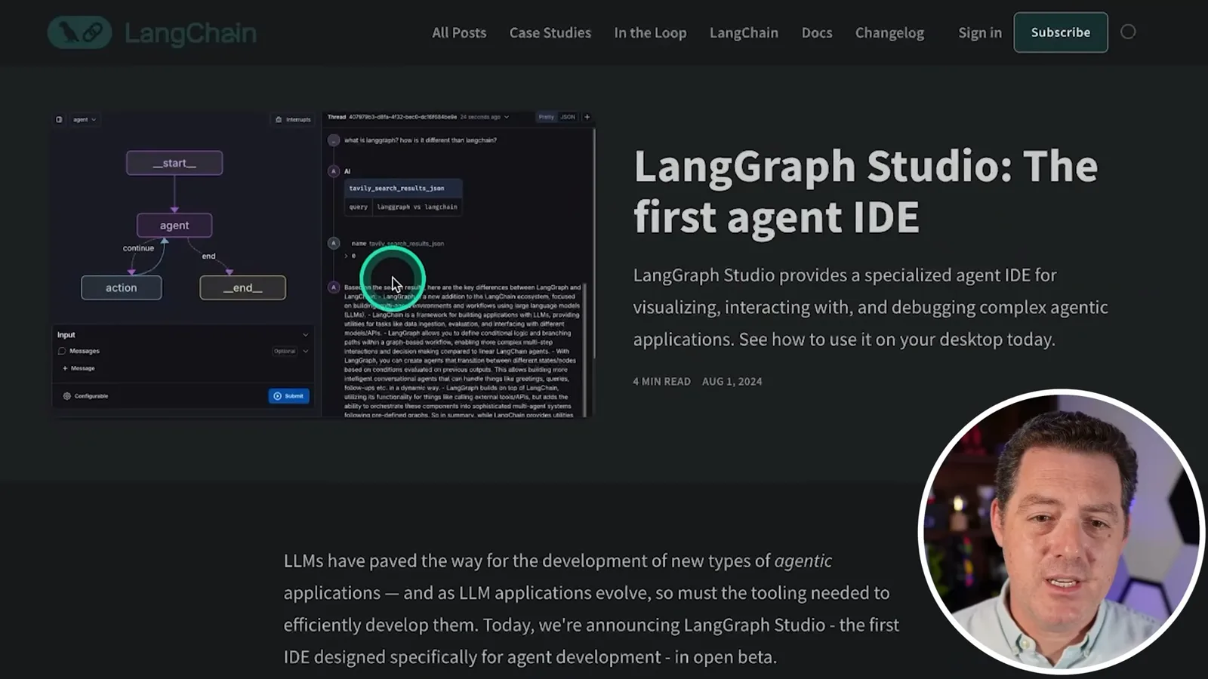Click the LangGraph Studio article title

point(865,192)
